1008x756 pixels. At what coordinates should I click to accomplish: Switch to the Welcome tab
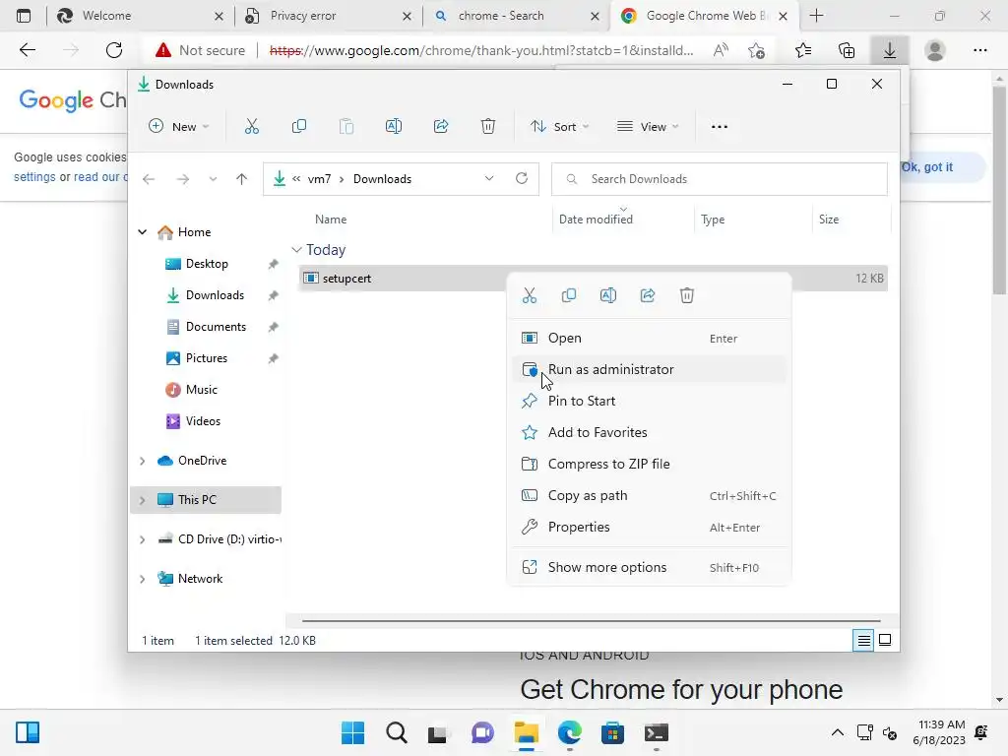[x=140, y=16]
